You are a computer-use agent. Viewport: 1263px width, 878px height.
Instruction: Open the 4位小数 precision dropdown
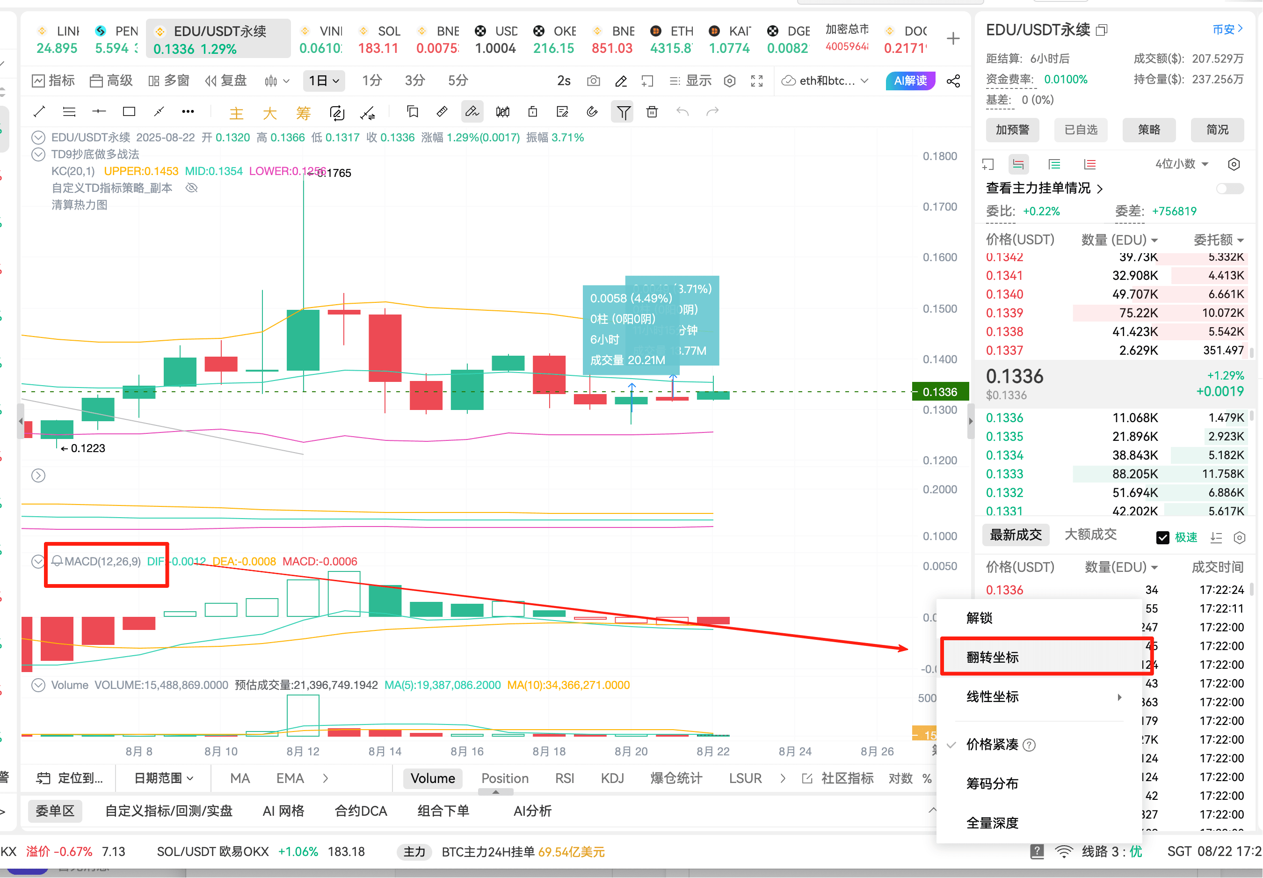(x=1181, y=164)
